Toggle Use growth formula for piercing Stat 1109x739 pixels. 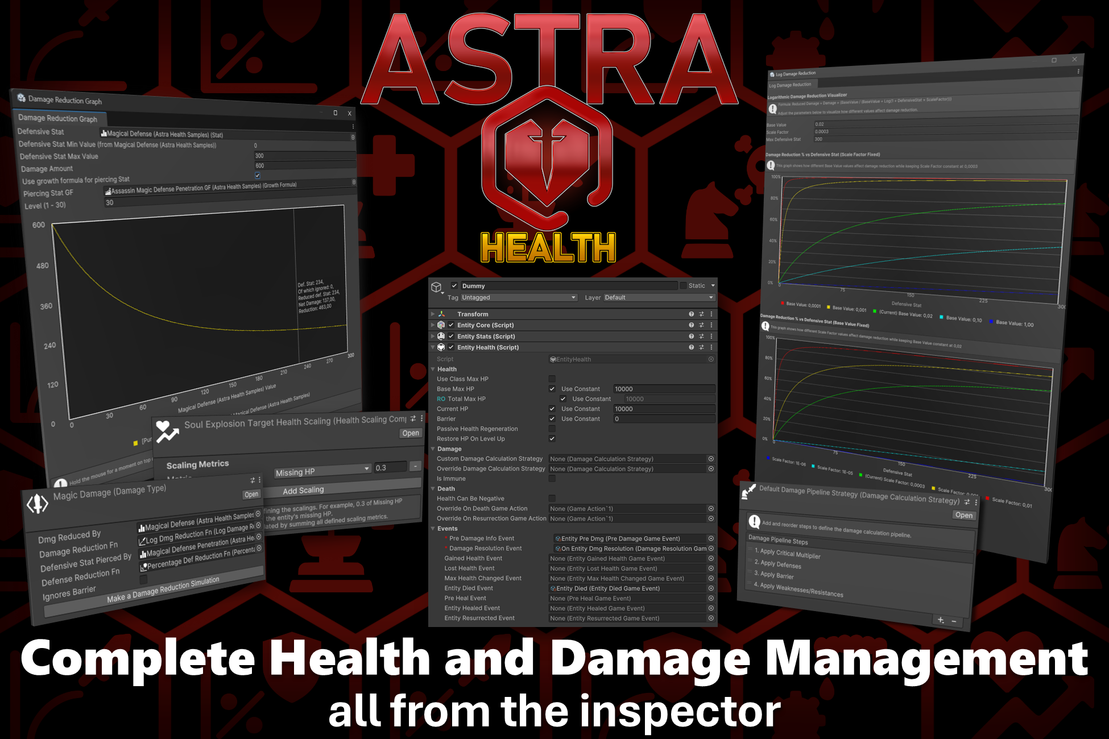click(258, 175)
